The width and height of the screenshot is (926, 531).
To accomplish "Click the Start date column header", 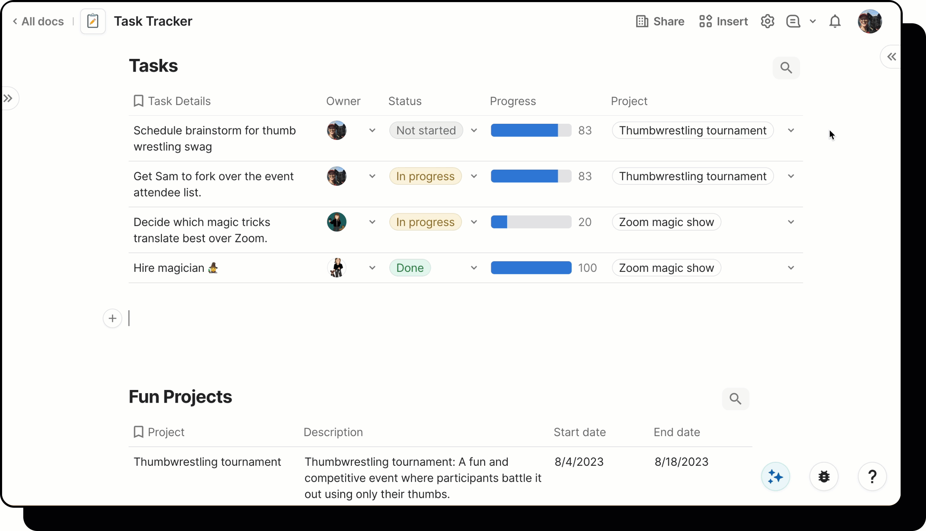I will pyautogui.click(x=579, y=432).
